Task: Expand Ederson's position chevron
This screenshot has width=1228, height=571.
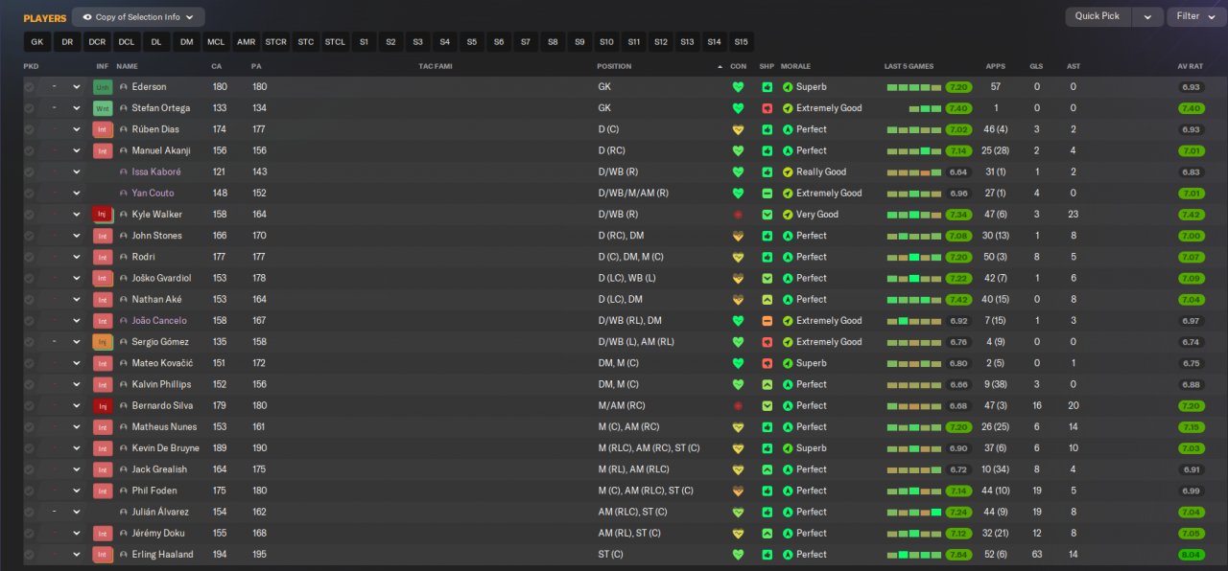Action: [77, 87]
